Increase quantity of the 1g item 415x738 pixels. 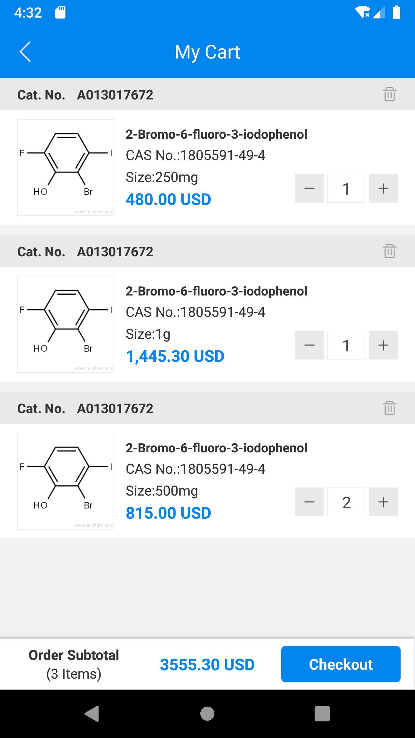point(383,345)
